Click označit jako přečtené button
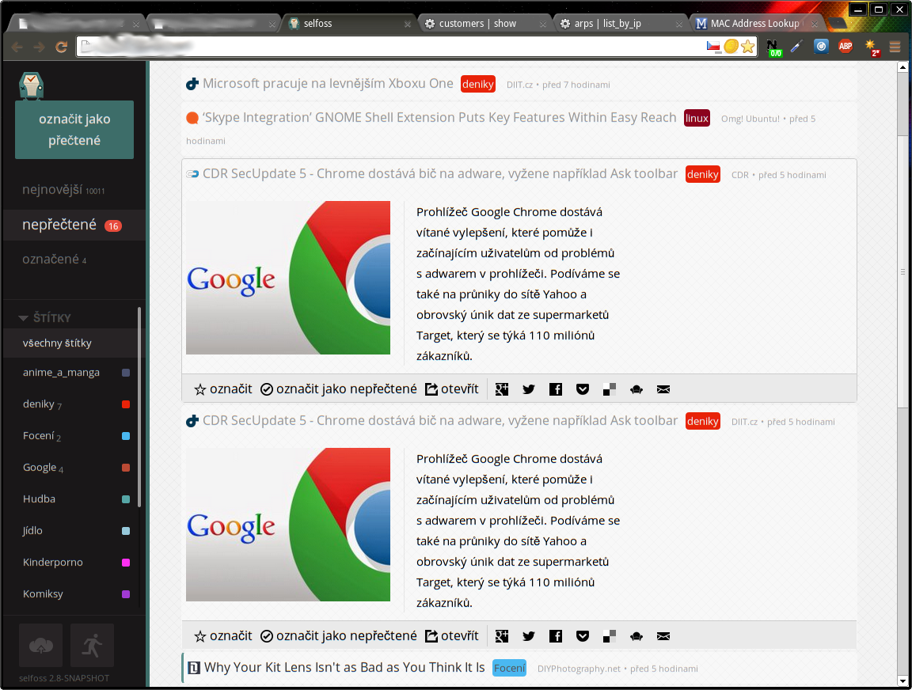 pyautogui.click(x=74, y=130)
